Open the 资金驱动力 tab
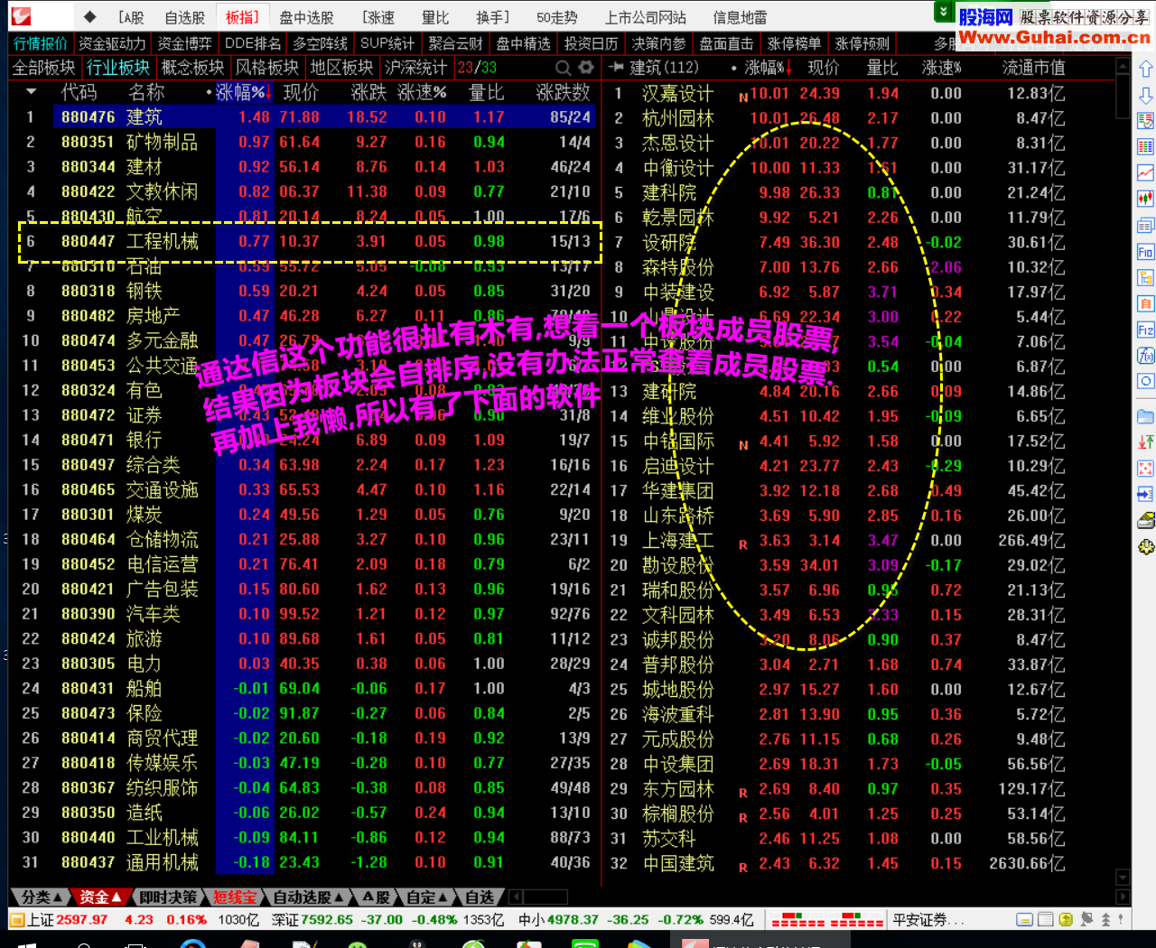 point(112,43)
